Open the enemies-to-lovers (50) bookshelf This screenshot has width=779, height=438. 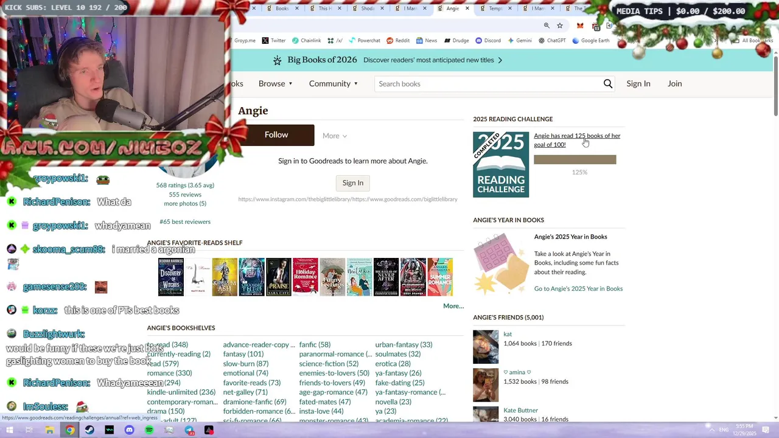point(334,374)
